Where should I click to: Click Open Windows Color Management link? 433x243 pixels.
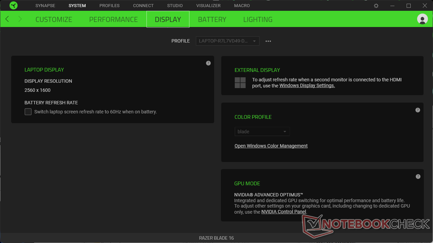click(271, 146)
